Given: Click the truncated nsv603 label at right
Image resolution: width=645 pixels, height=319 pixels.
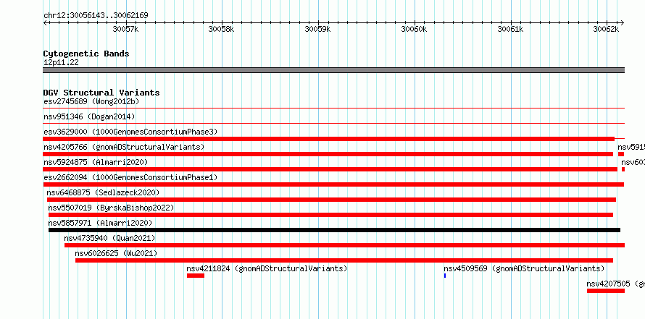Looking at the screenshot, I should point(633,162).
